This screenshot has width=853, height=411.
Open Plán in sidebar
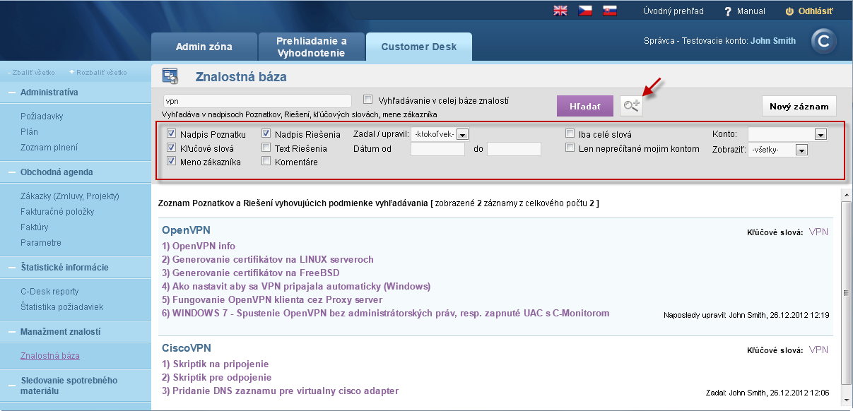click(x=29, y=131)
